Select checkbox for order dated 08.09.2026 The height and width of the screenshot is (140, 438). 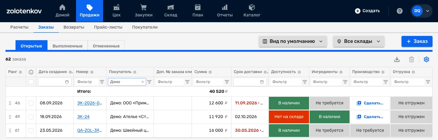tap(31, 103)
